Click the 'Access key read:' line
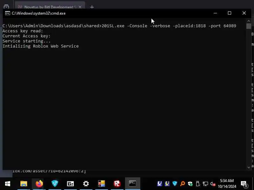254x190 pixels. point(23,31)
